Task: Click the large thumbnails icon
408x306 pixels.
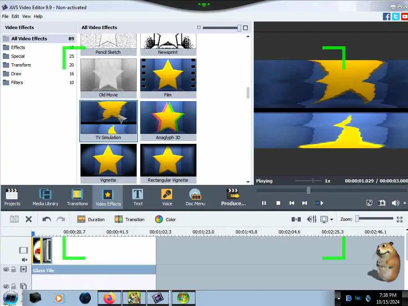Action: click(245, 27)
